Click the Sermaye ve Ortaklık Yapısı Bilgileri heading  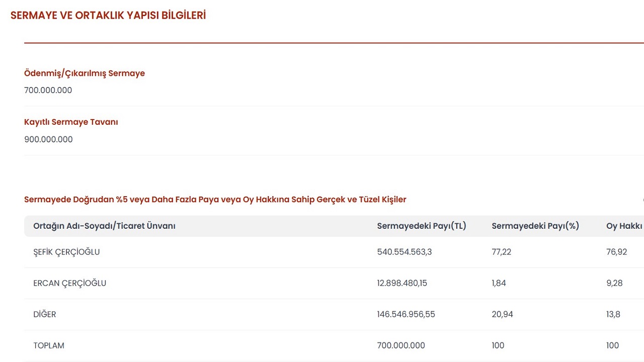(108, 16)
